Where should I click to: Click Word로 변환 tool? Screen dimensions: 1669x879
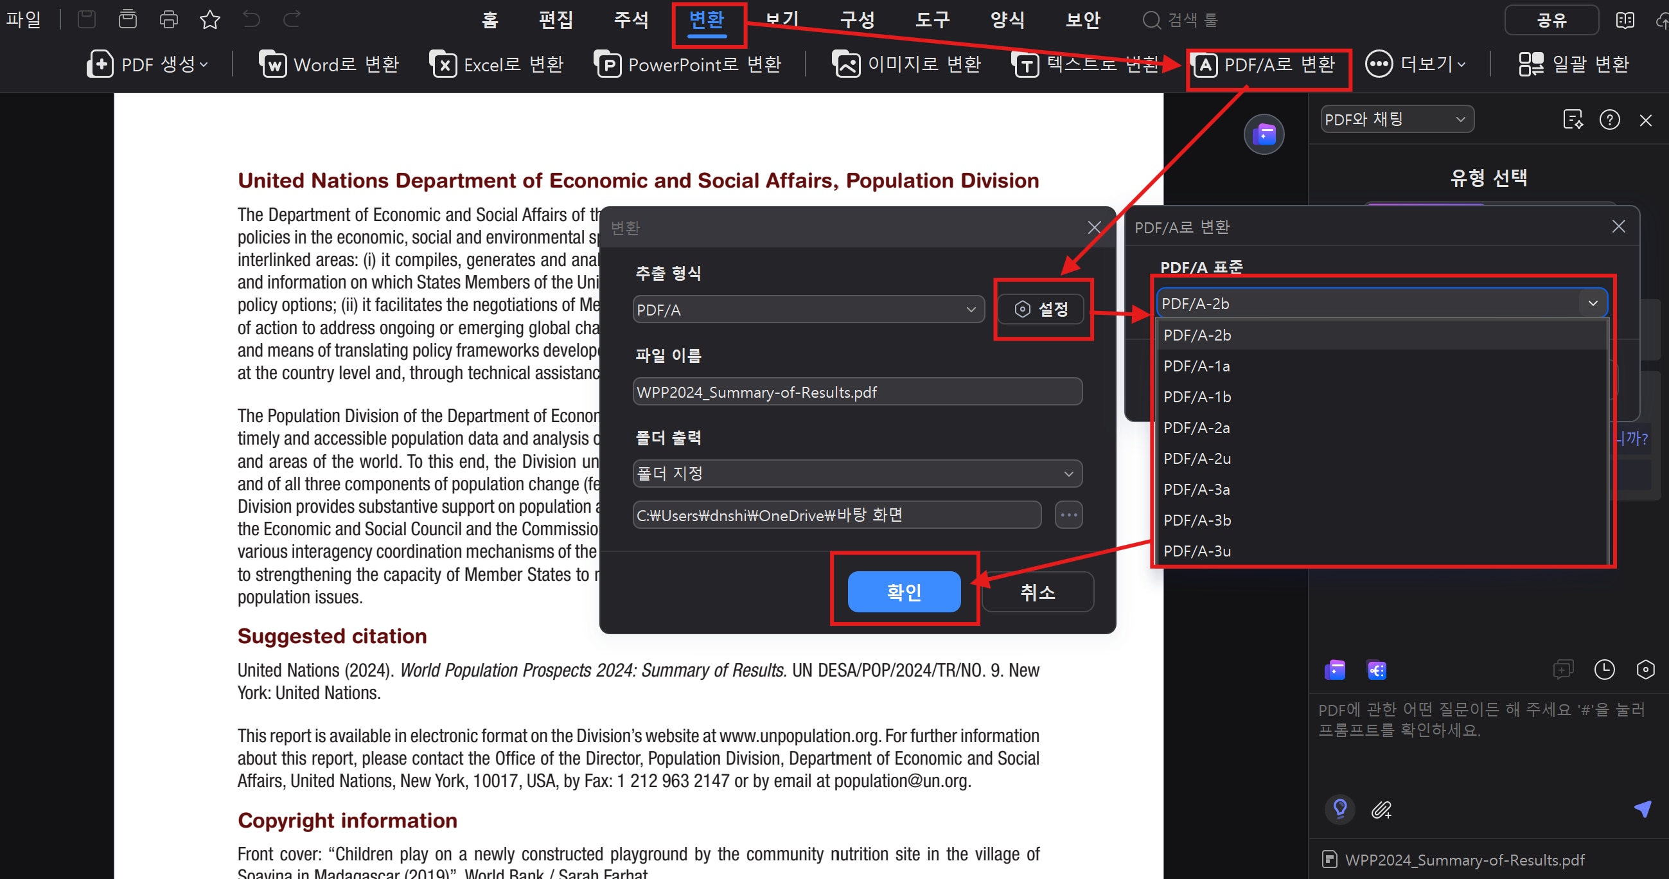329,64
